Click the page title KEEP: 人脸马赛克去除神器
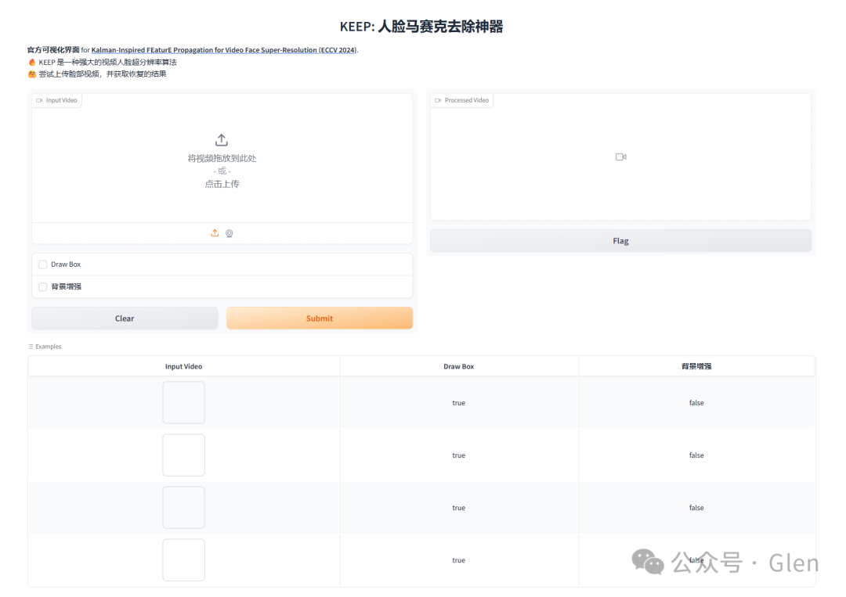Screen dimensions: 846x597 coord(421,27)
